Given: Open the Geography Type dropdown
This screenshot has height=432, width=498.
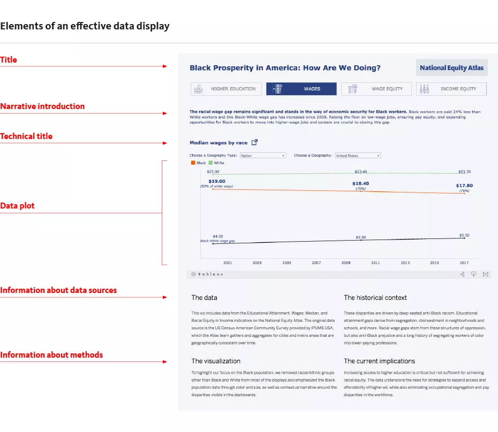Looking at the screenshot, I should coord(263,155).
